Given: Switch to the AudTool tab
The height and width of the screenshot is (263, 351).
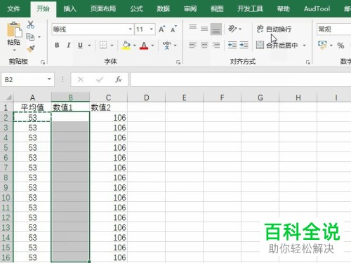Looking at the screenshot, I should [317, 9].
